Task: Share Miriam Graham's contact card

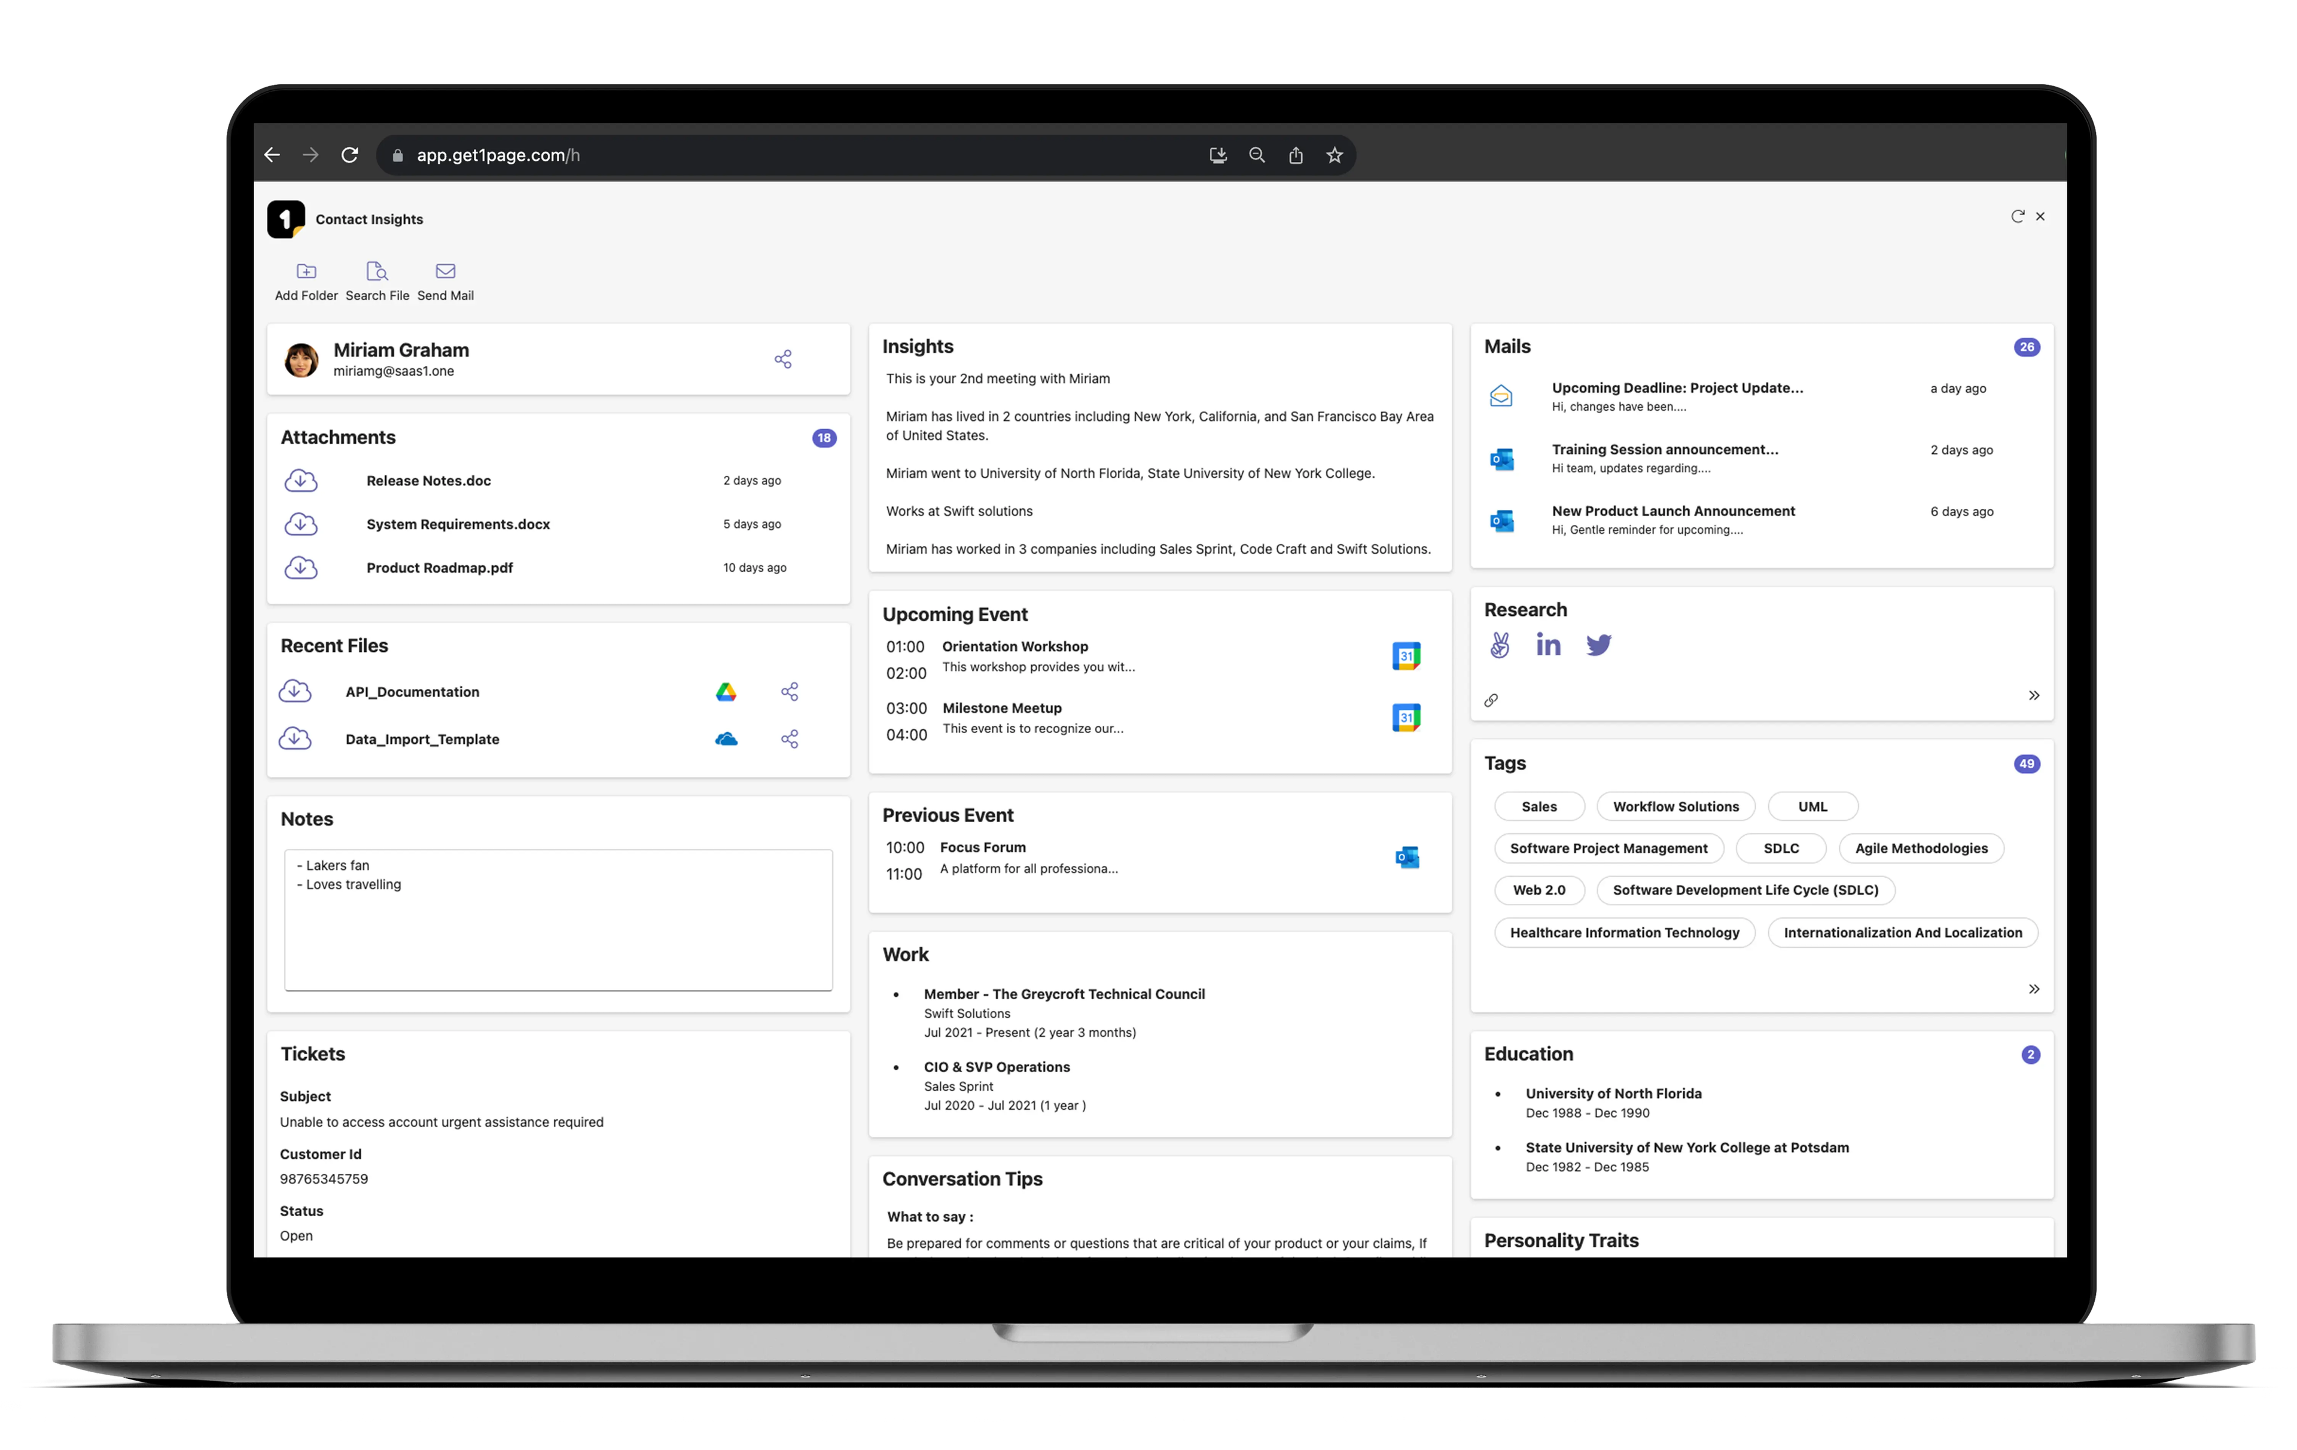Action: coord(782,359)
